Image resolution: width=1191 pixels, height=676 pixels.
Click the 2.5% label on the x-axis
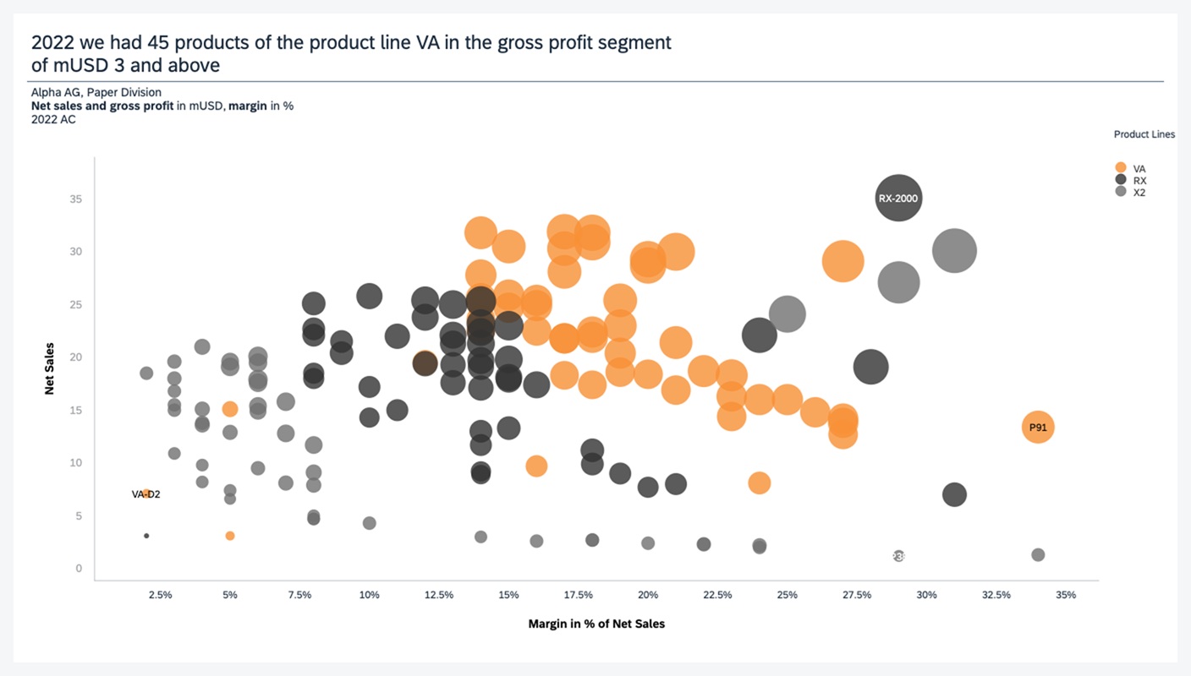(x=160, y=595)
